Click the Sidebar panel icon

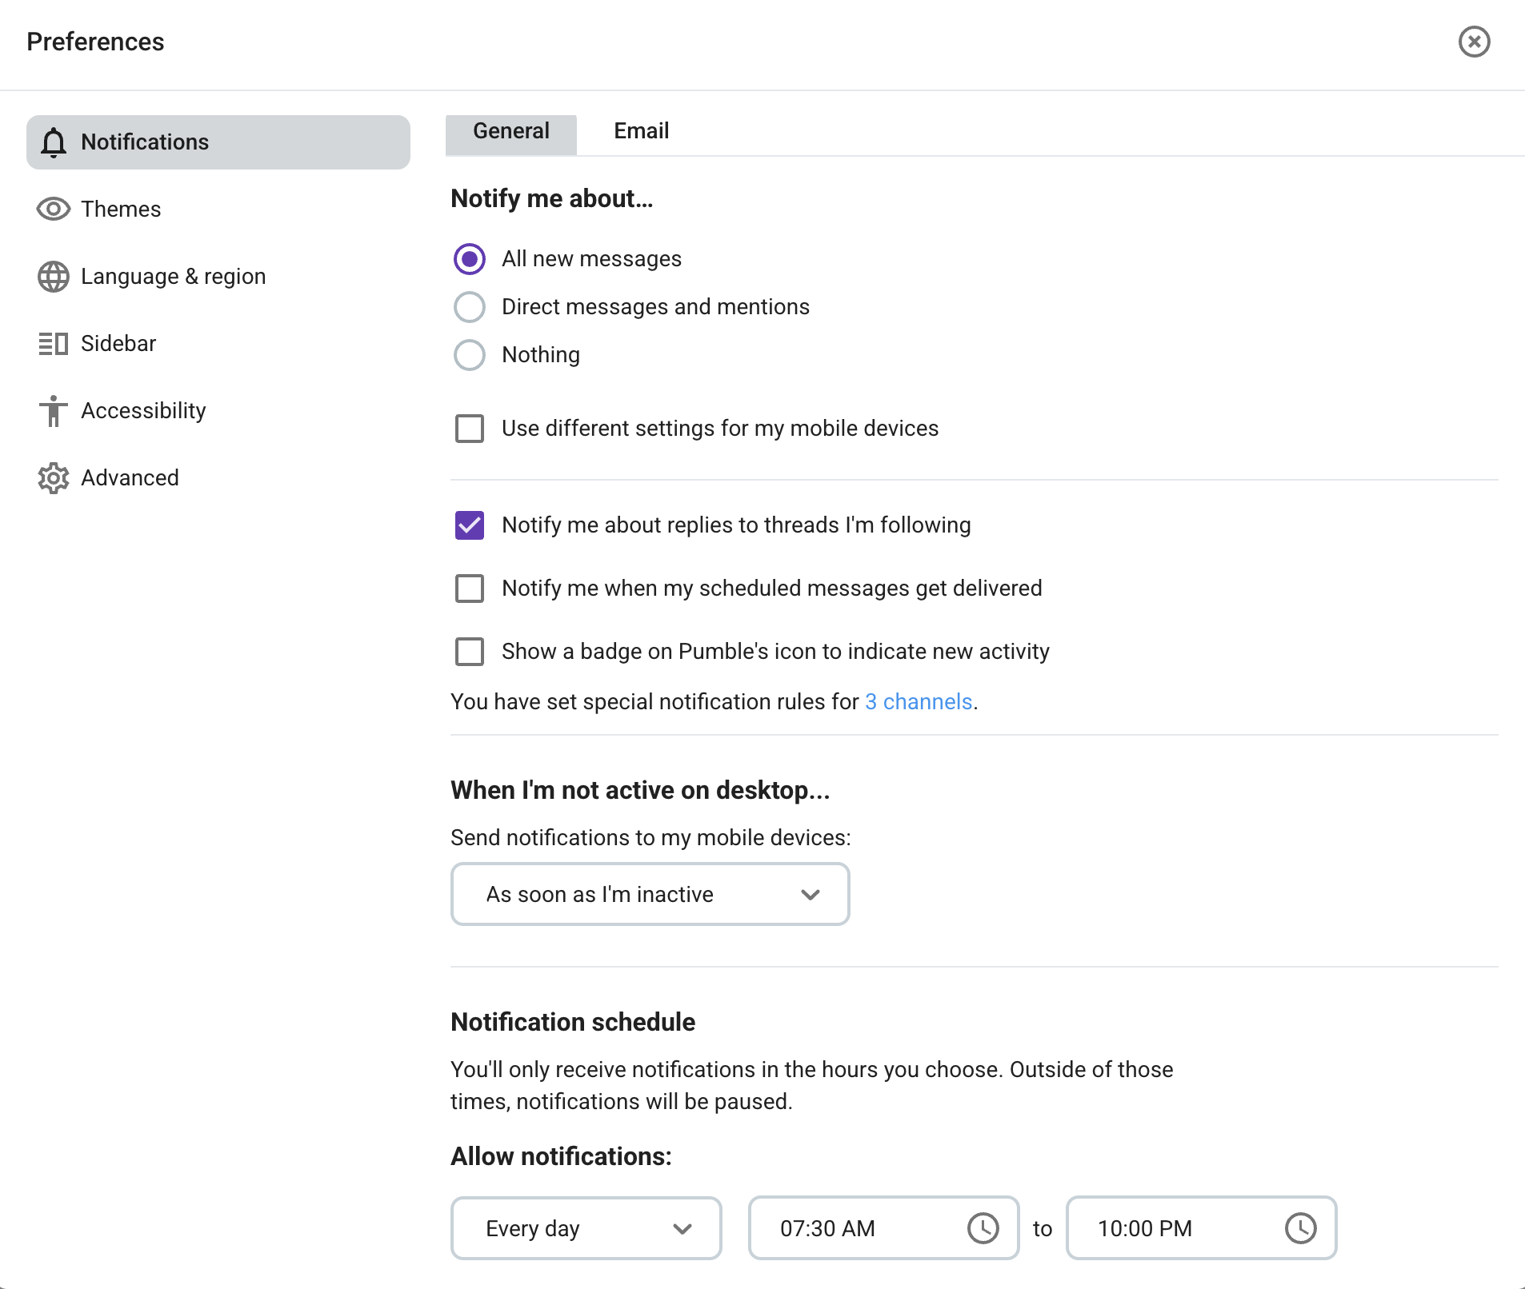point(53,343)
